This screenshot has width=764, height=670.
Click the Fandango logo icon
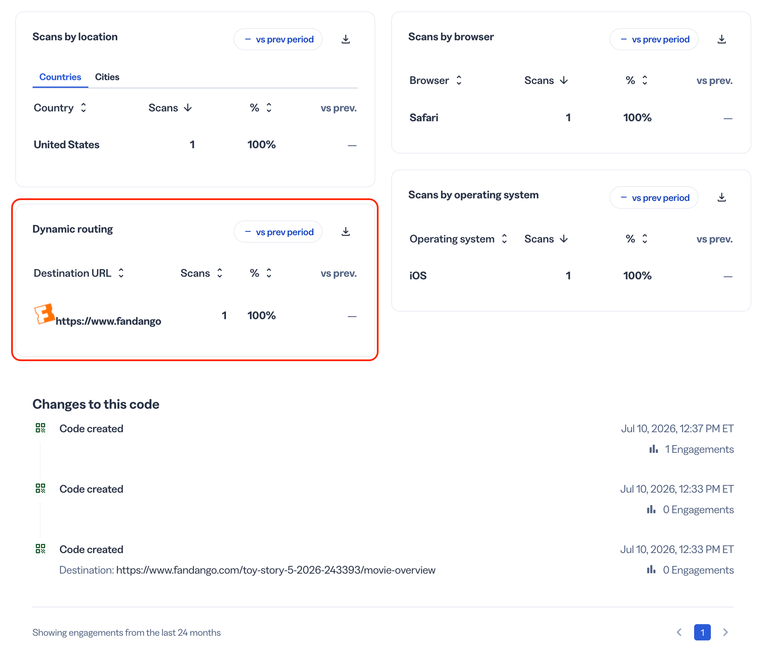click(x=44, y=314)
